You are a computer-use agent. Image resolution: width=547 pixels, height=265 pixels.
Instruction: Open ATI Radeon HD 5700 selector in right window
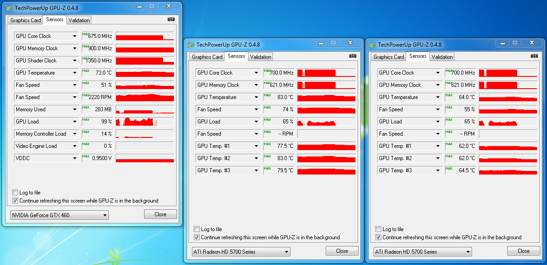click(423, 252)
